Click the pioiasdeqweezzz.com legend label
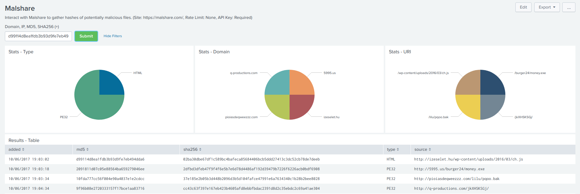 coord(241,117)
